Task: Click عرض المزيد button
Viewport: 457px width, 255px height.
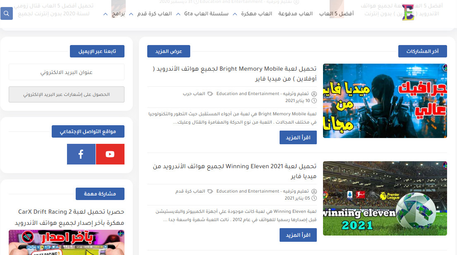Action: [x=169, y=51]
